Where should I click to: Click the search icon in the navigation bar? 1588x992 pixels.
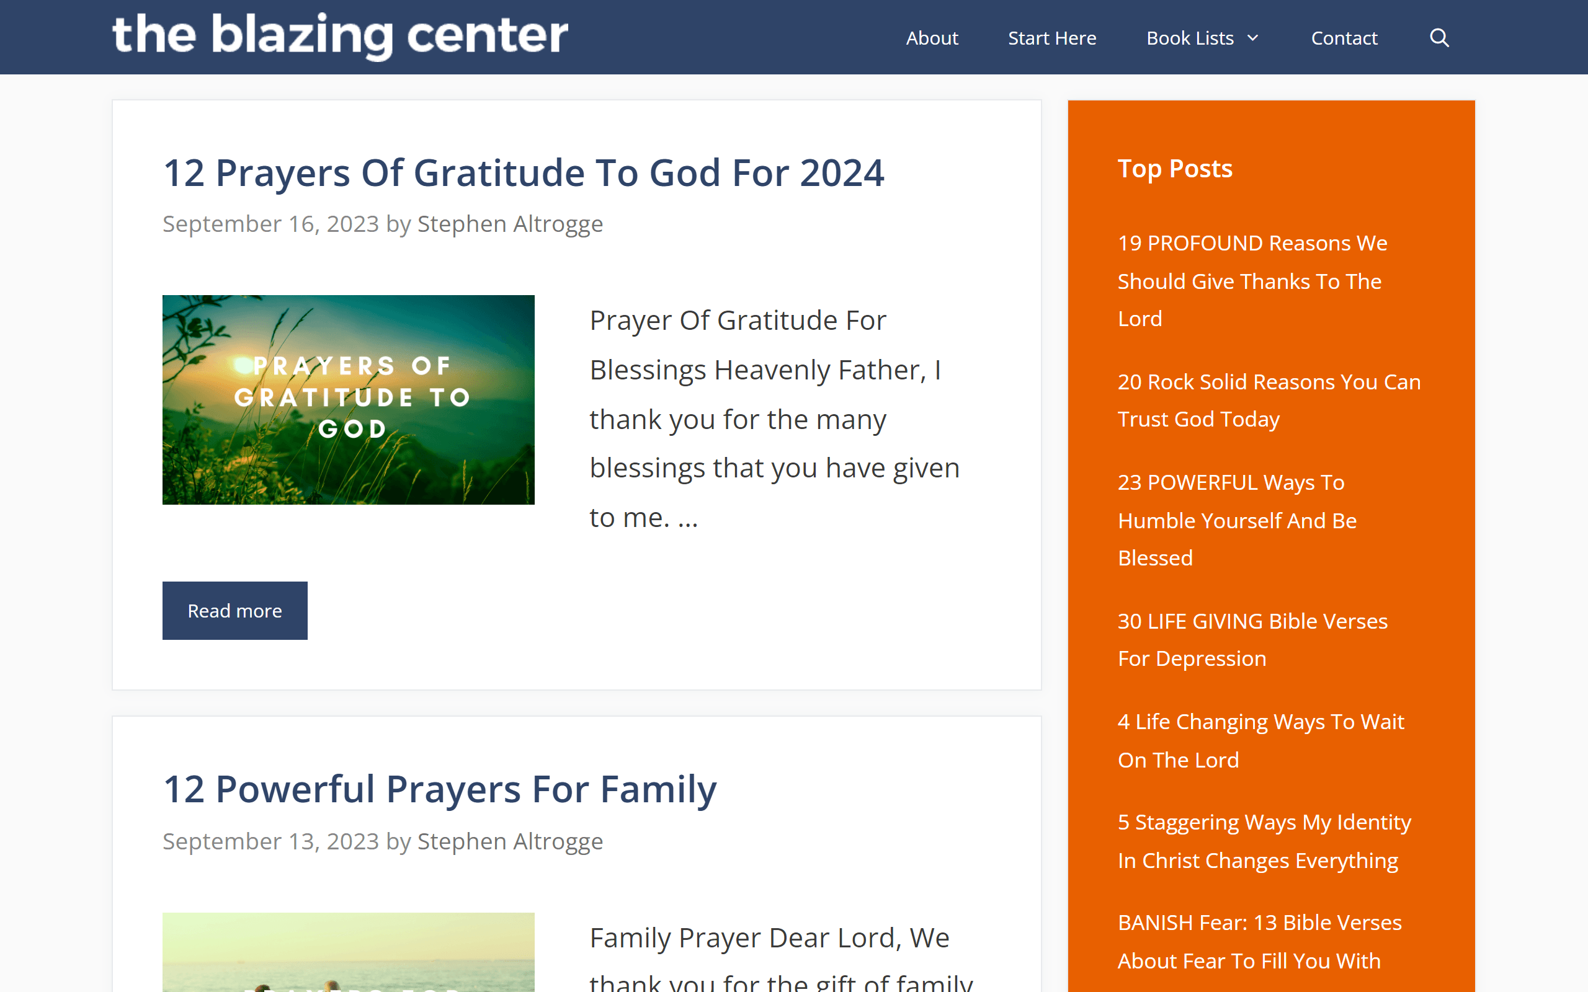(x=1439, y=38)
